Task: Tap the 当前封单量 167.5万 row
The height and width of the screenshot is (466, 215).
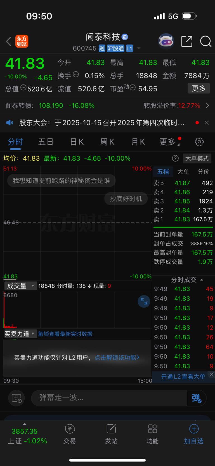Action: point(183,235)
